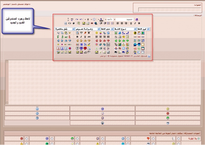Click the blue info icon in editor footer
This screenshot has height=145, width=205.
(149, 56)
